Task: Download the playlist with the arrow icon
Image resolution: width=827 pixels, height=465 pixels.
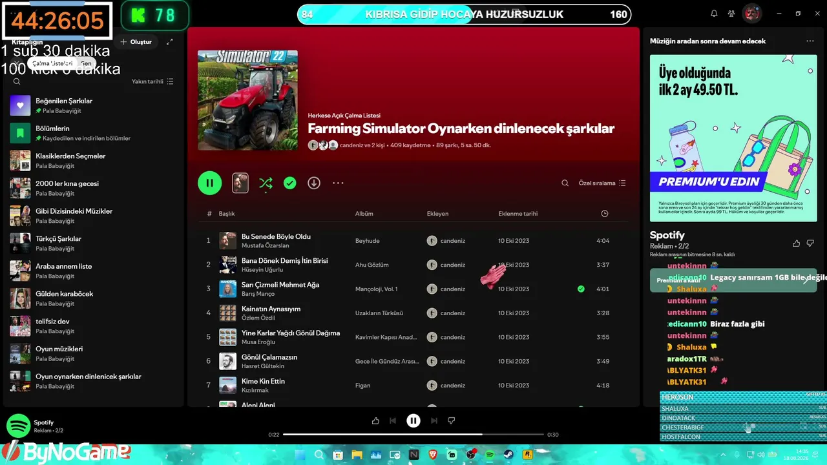Action: pos(314,183)
